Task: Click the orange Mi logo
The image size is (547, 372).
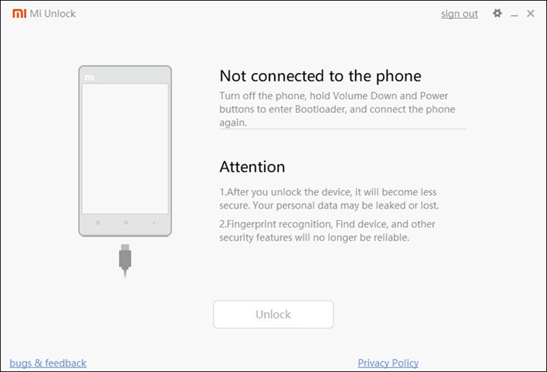Action: (x=19, y=13)
